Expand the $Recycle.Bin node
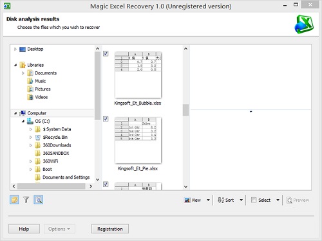The height and width of the screenshot is (241, 322). pos(31,138)
